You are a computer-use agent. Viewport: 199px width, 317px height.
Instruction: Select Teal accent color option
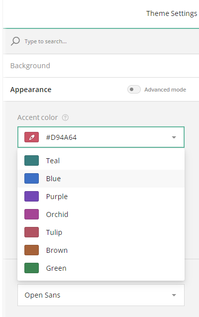[101, 161]
